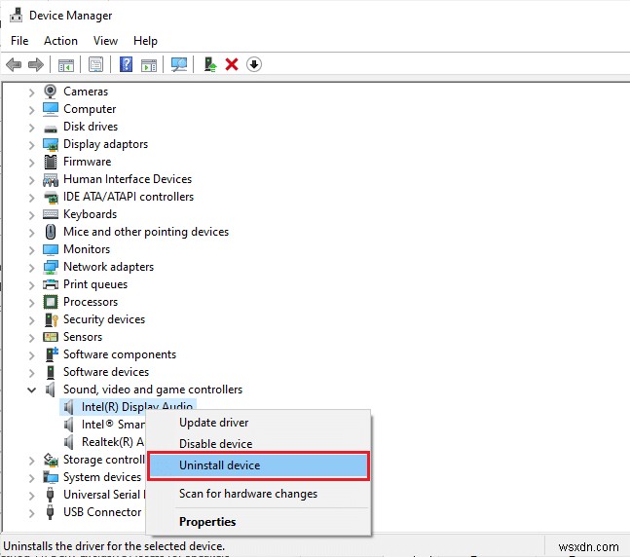630x557 pixels.
Task: Select the Software components label
Action: pyautogui.click(x=120, y=354)
